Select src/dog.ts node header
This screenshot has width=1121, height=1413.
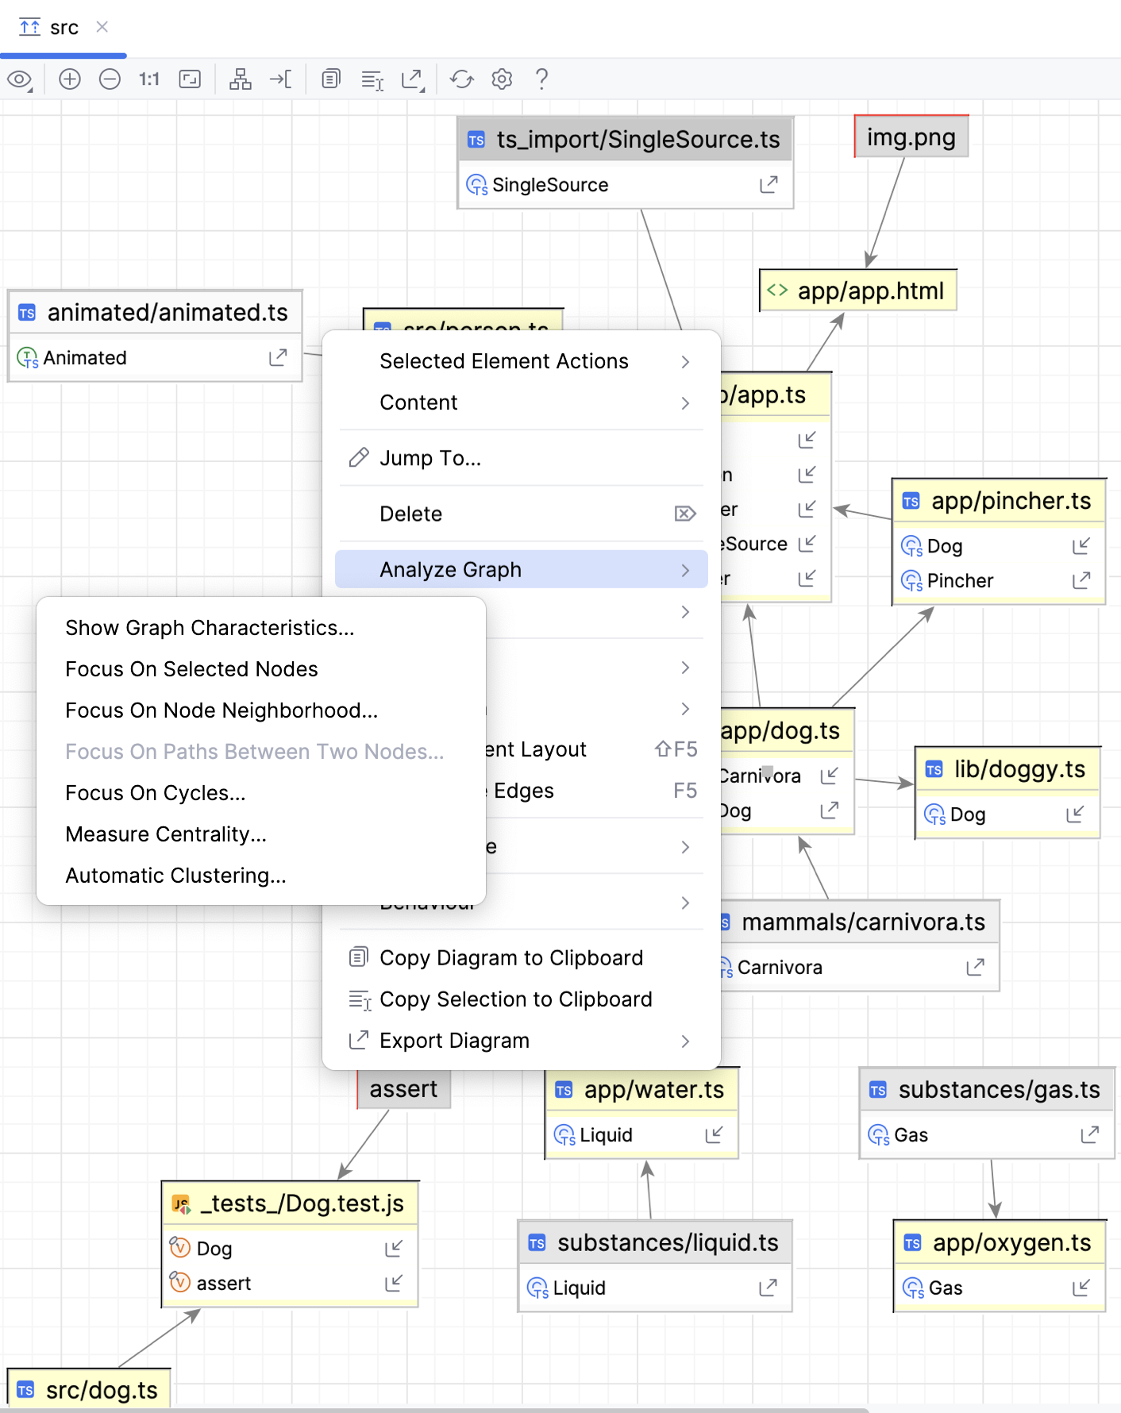[89, 1390]
